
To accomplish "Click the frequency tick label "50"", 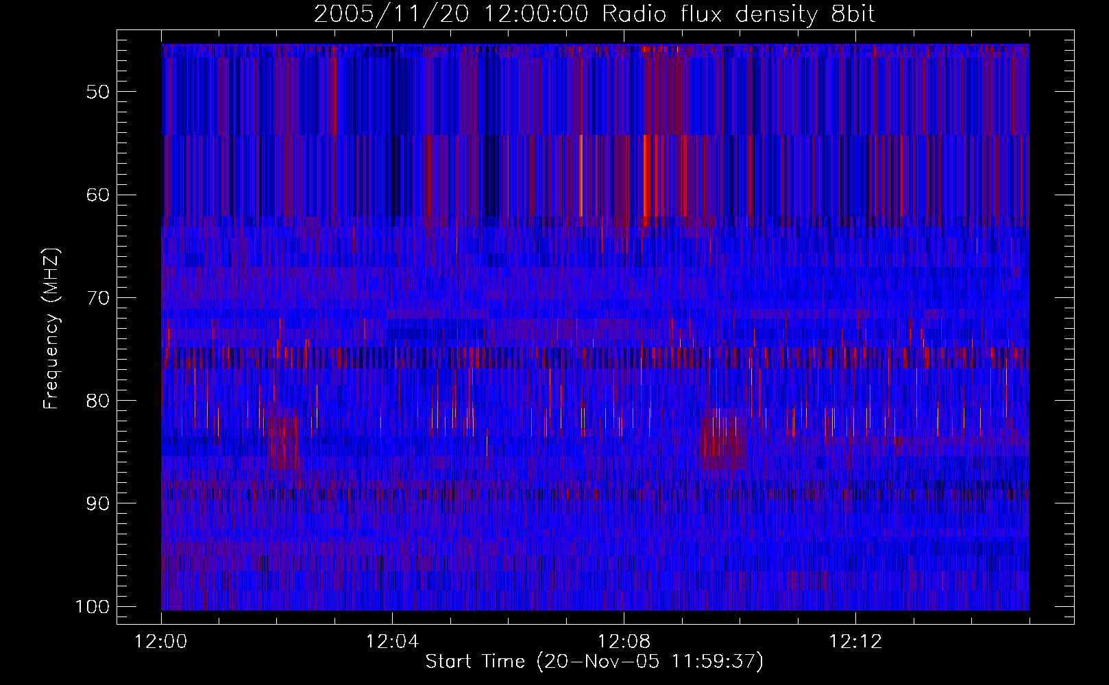I will pos(98,92).
